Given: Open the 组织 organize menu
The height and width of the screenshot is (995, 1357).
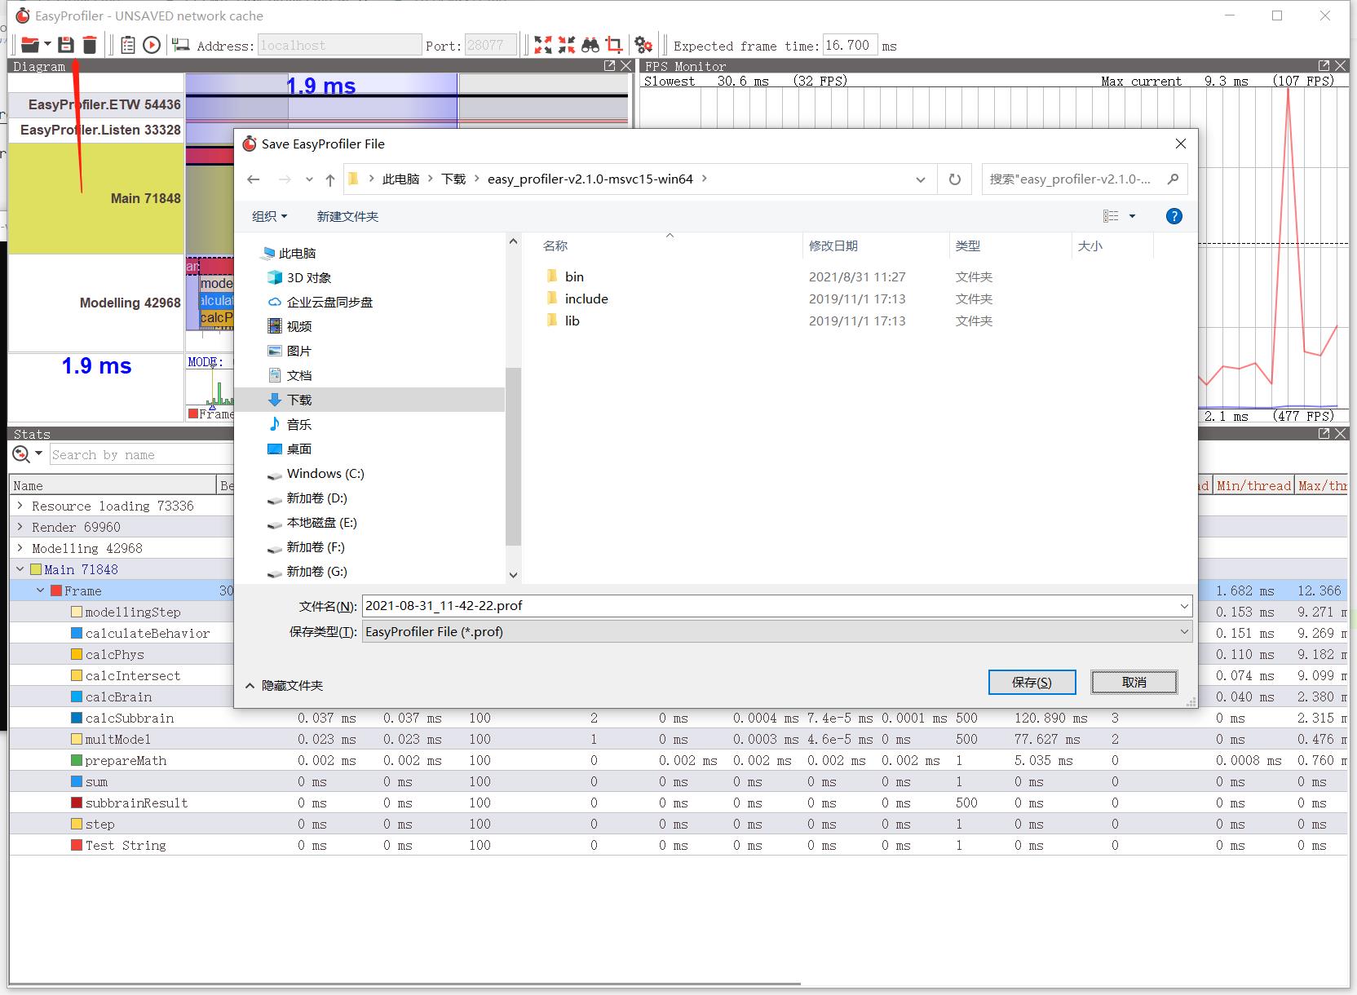Looking at the screenshot, I should pos(269,216).
